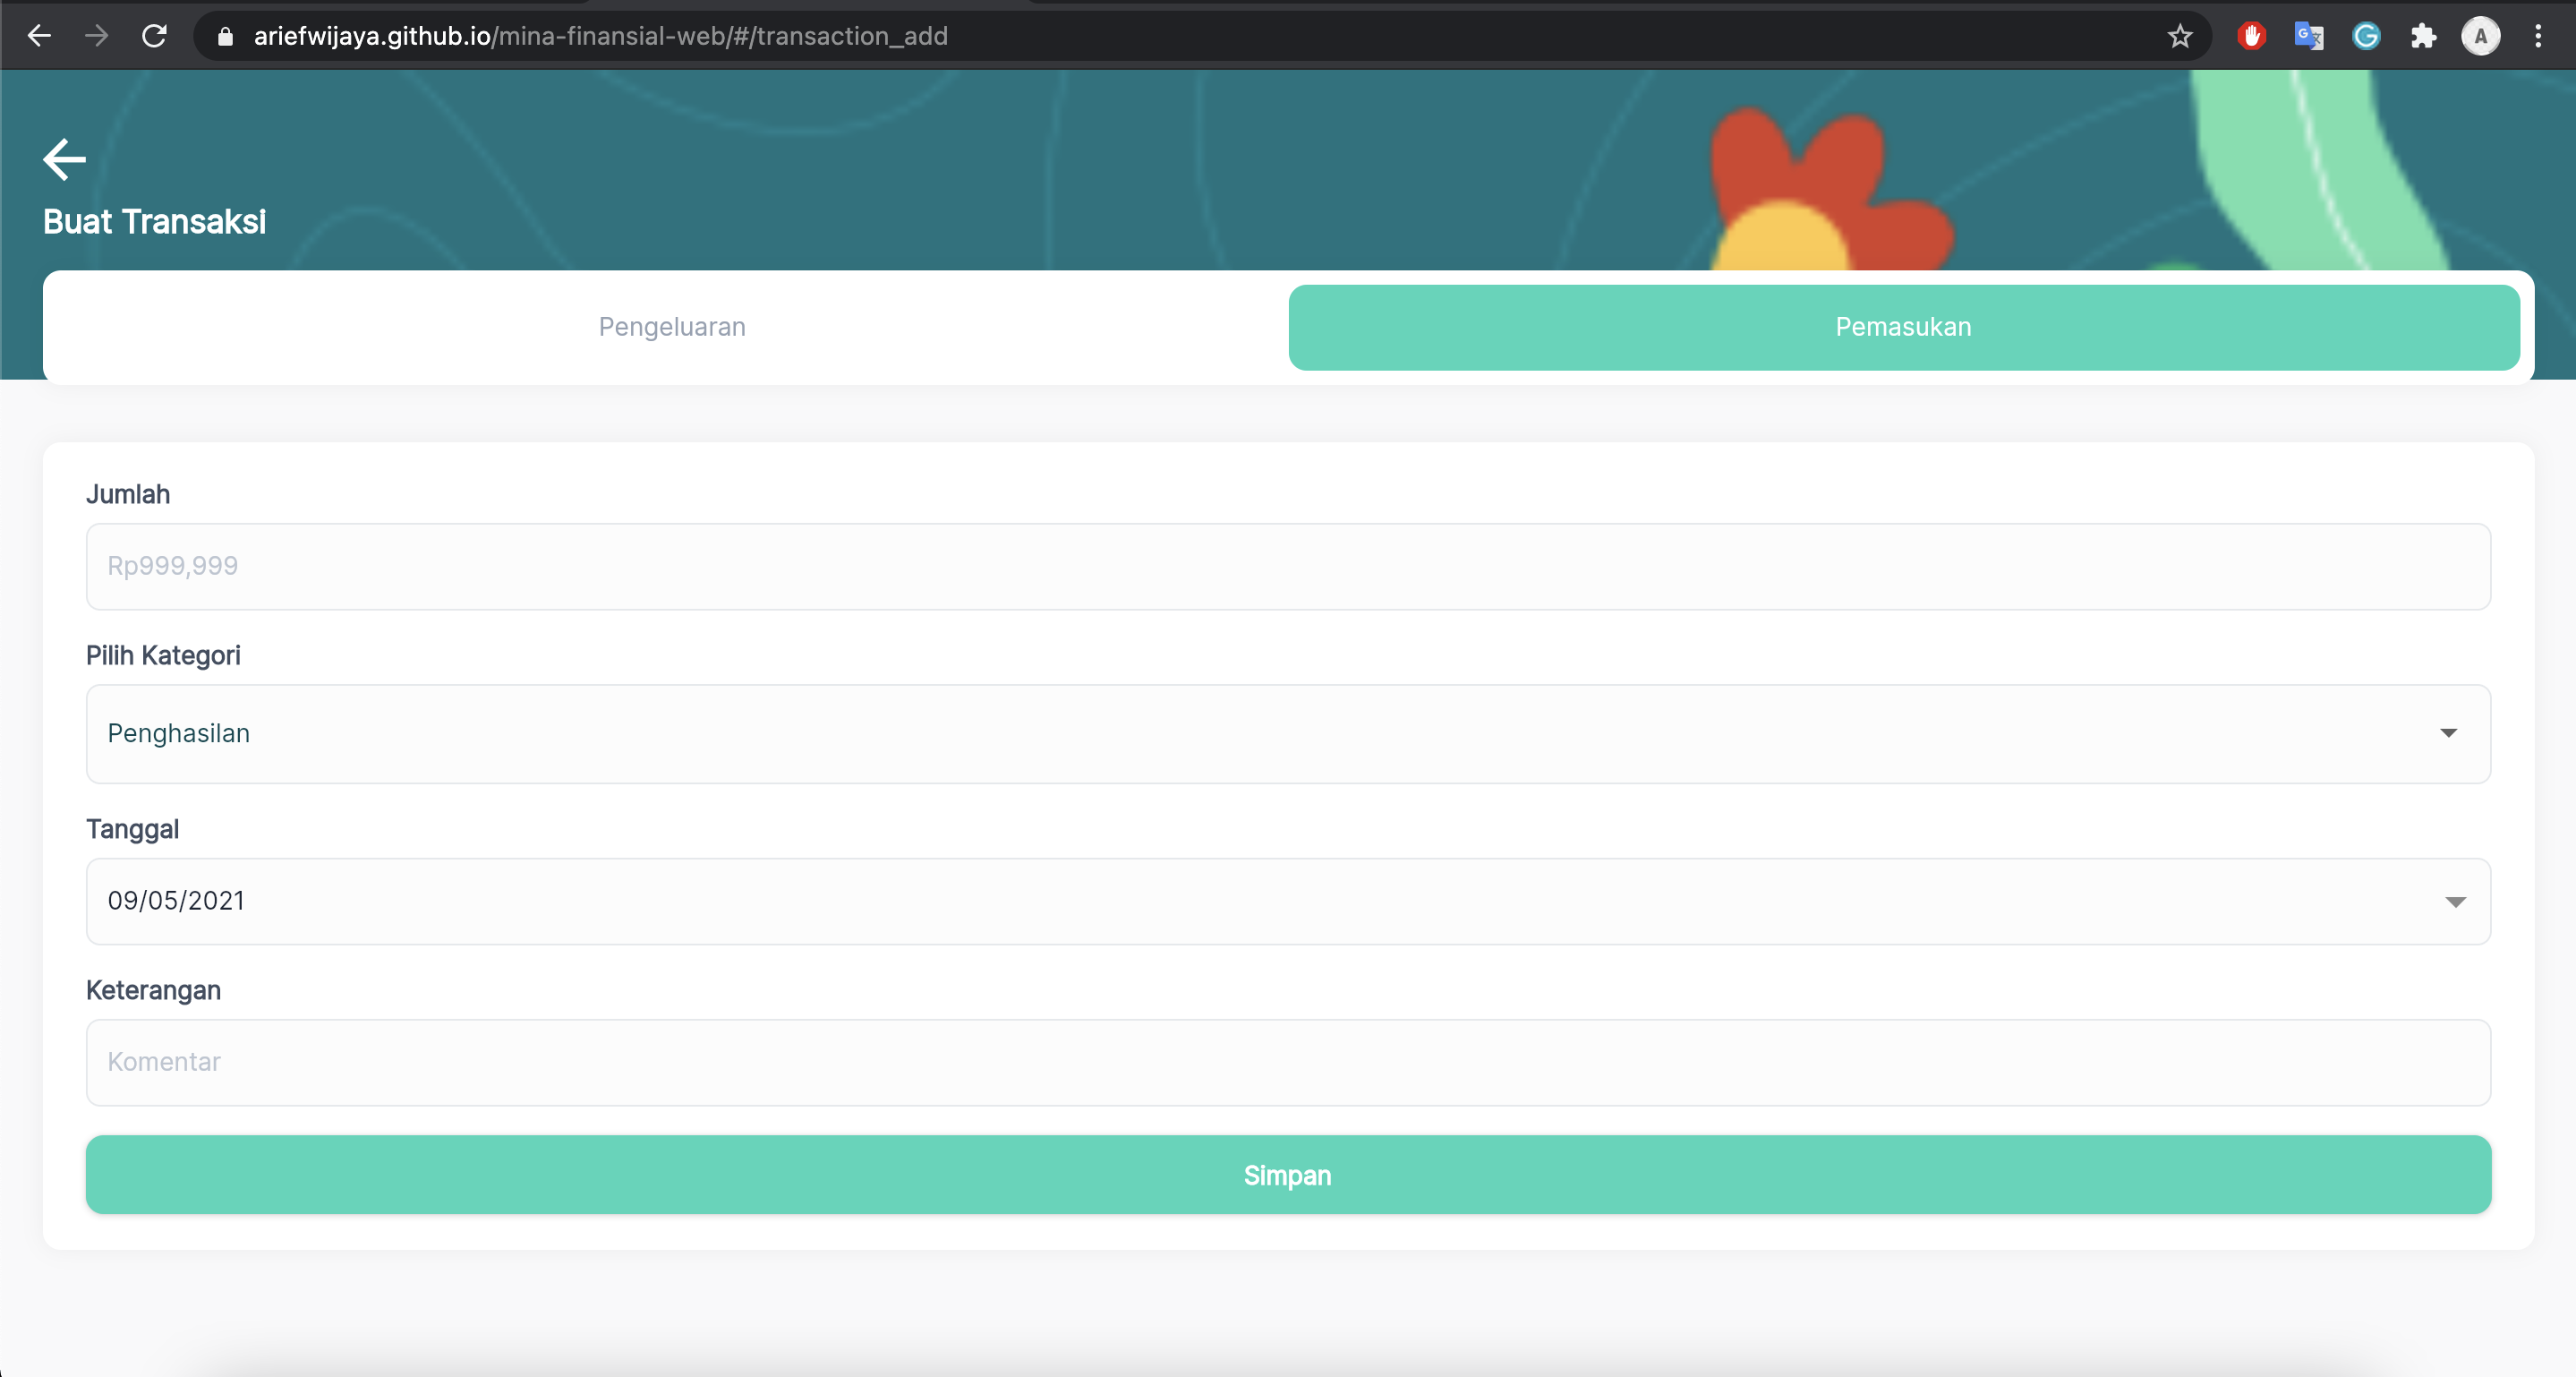Click the browser back navigation arrow
The width and height of the screenshot is (2576, 1377).
tap(39, 36)
